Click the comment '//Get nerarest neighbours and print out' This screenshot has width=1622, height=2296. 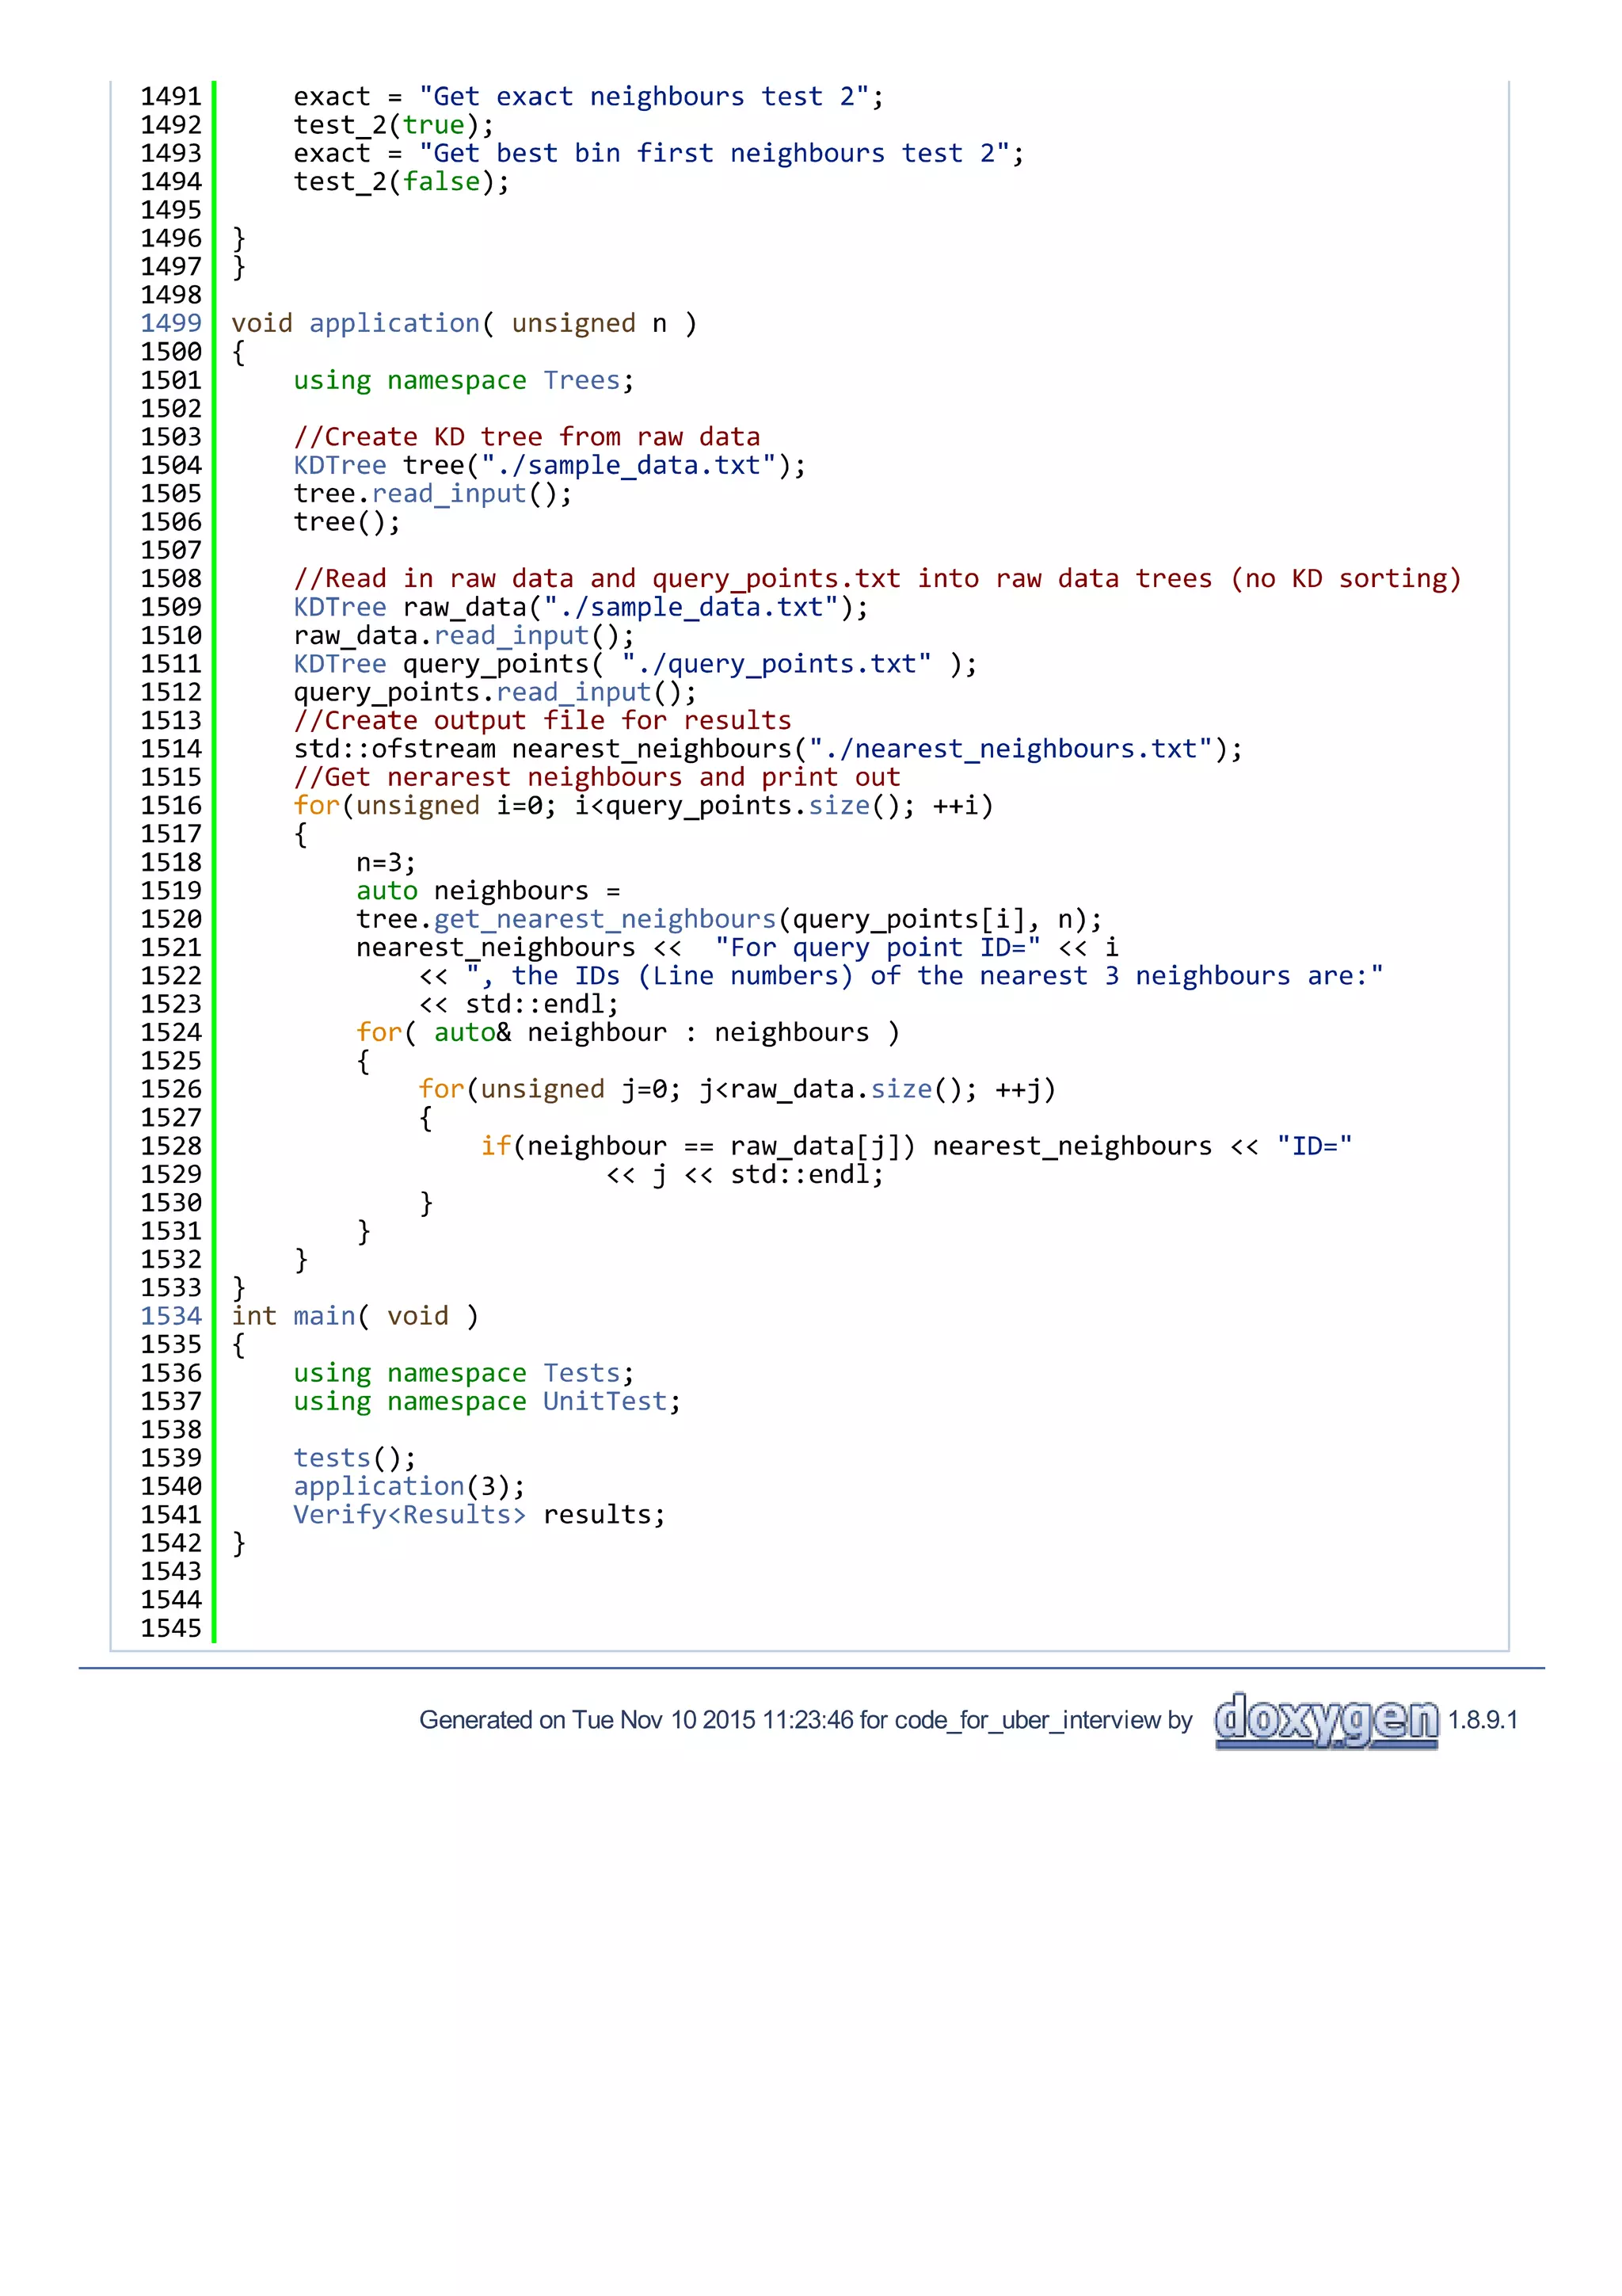[x=596, y=778]
